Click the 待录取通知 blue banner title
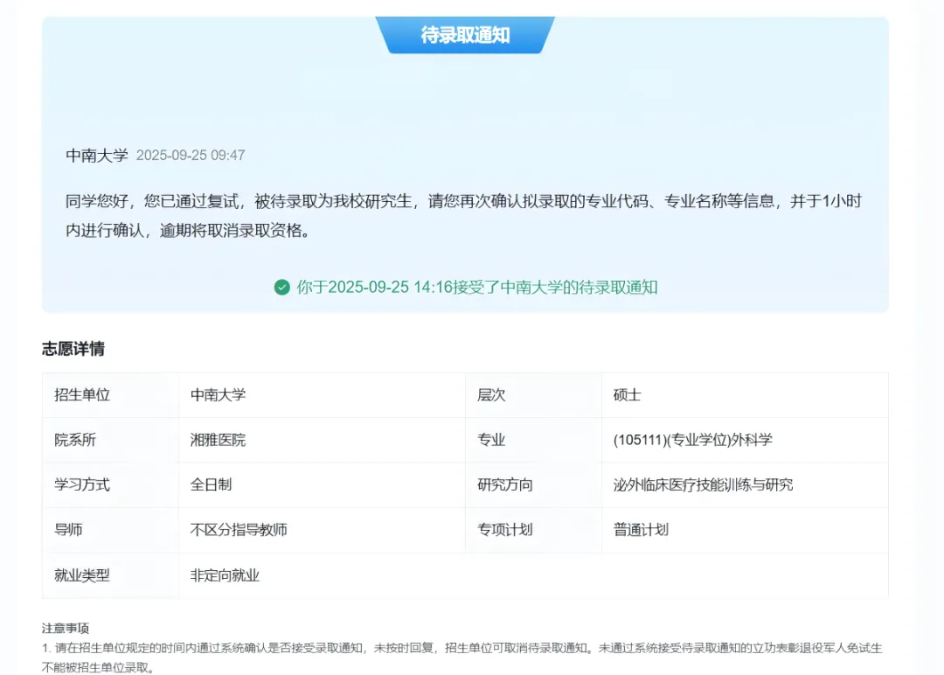 pos(465,36)
